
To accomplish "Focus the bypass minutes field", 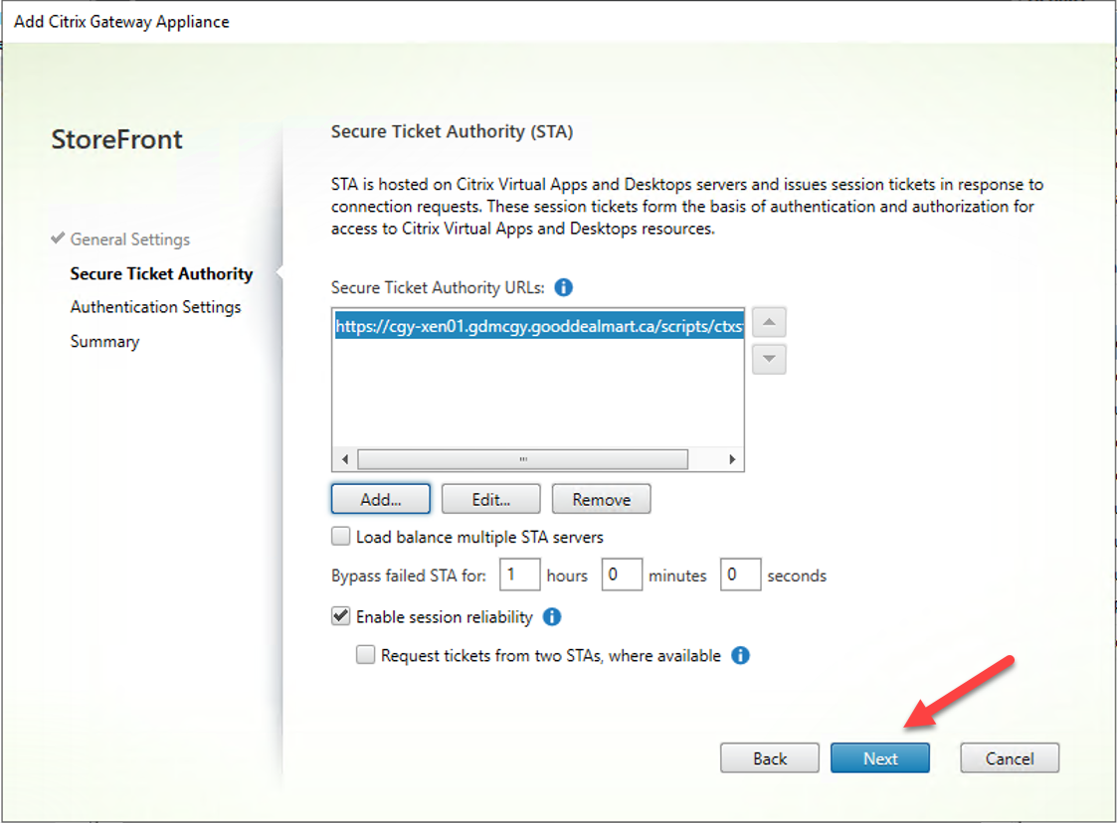I will click(622, 575).
